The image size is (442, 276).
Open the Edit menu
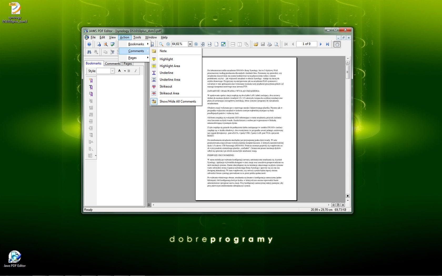102,37
